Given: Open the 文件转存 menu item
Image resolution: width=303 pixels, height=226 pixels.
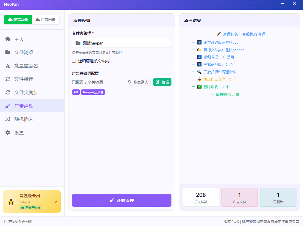Looking at the screenshot, I should coord(32,79).
